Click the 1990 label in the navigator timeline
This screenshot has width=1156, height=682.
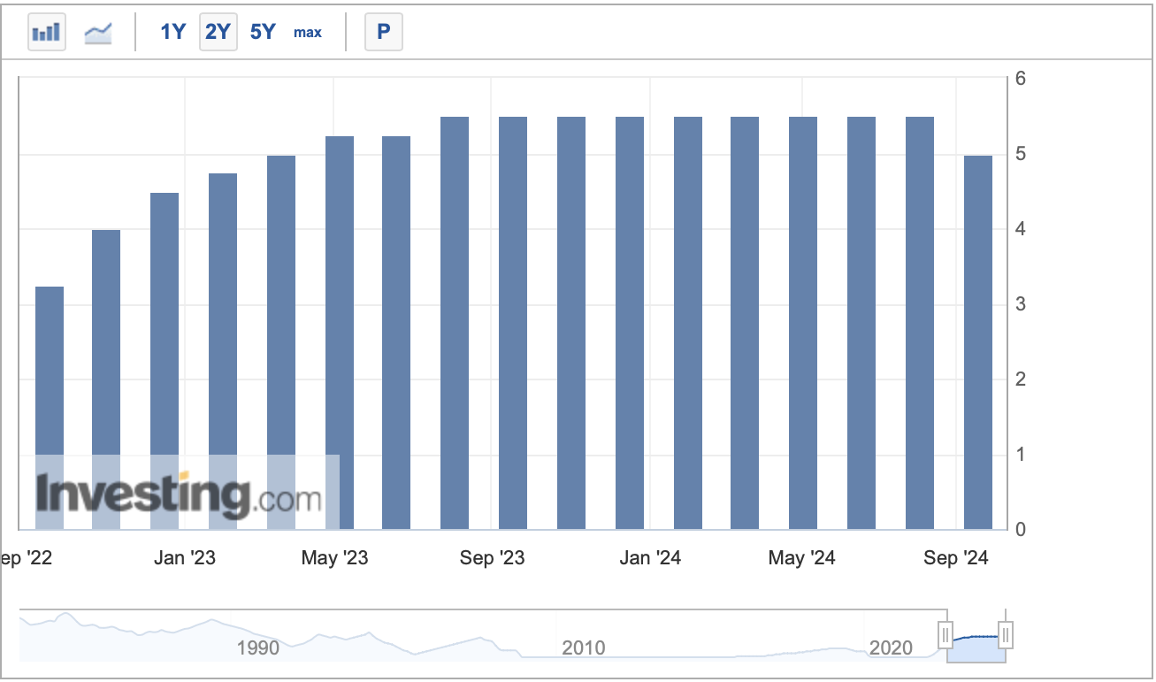[x=258, y=648]
